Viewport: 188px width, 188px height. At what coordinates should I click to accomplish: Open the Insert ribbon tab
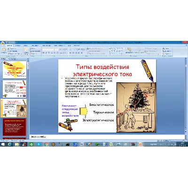[x=18, y=46]
